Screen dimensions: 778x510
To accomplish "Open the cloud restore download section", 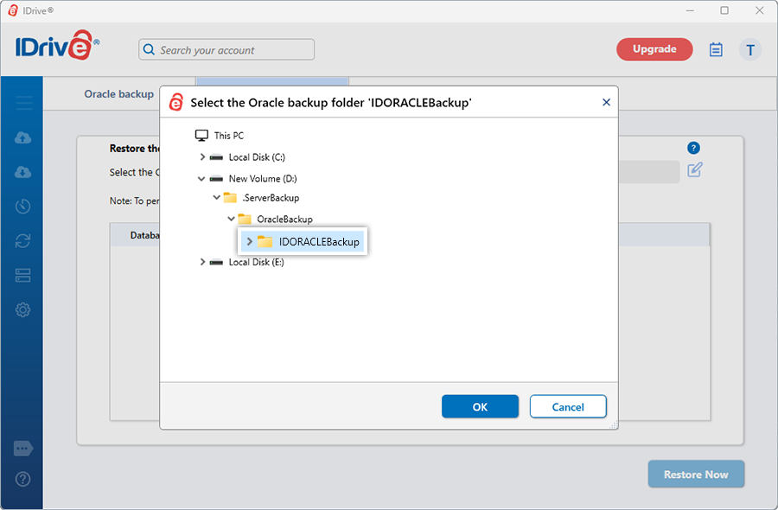I will (22, 172).
